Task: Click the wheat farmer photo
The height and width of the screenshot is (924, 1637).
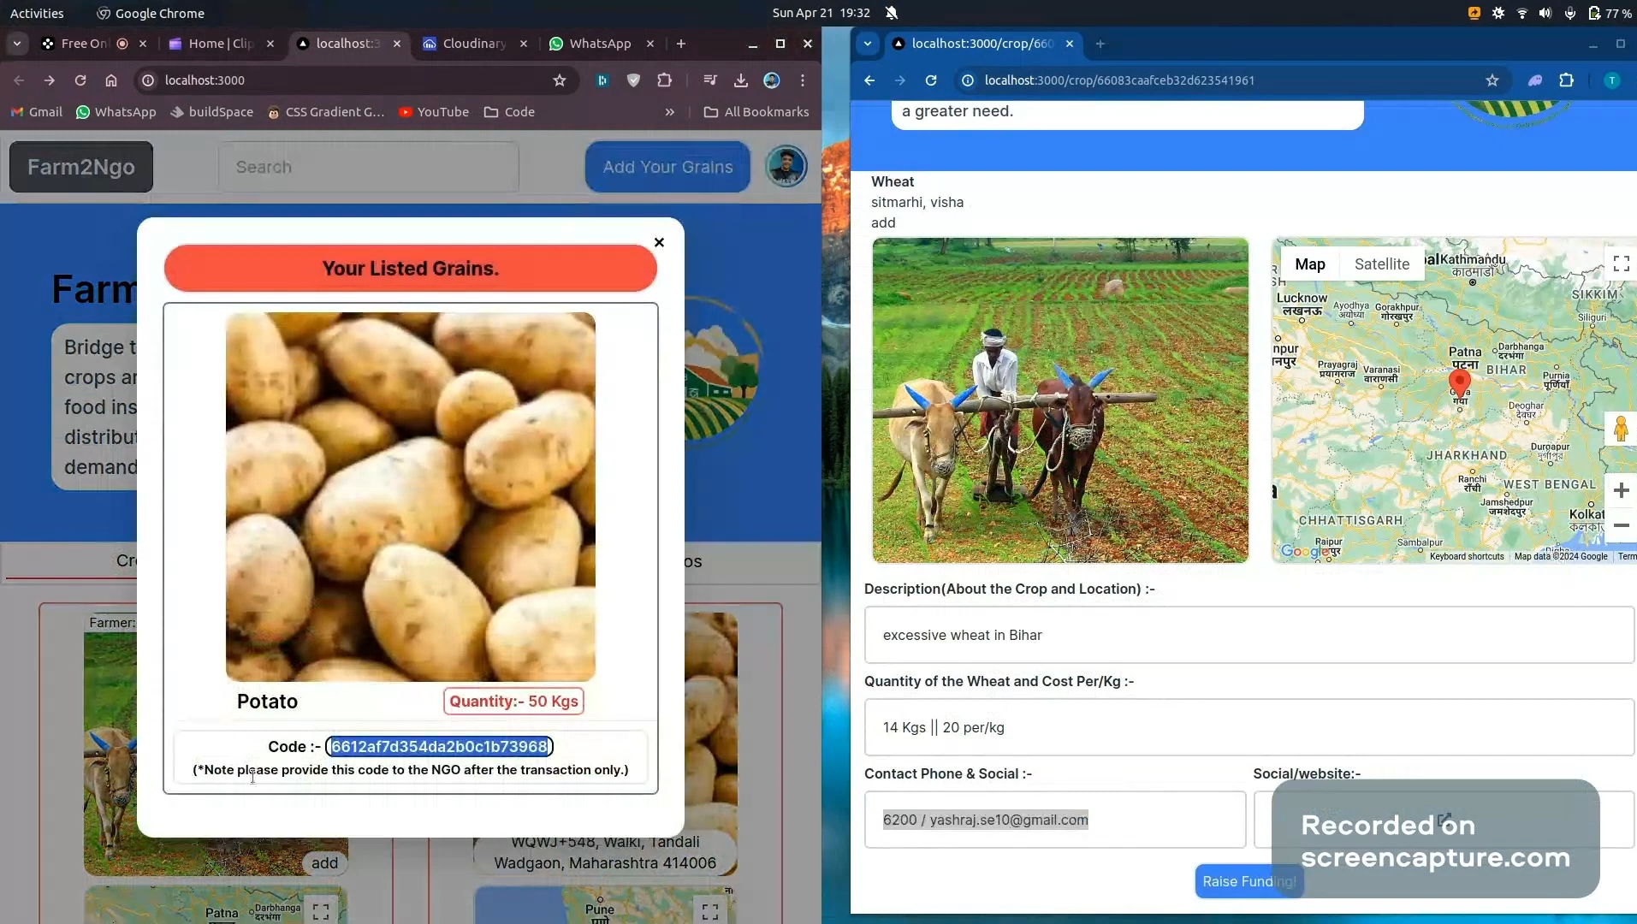Action: tap(1060, 400)
